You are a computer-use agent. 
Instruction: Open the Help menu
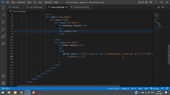[56, 2]
